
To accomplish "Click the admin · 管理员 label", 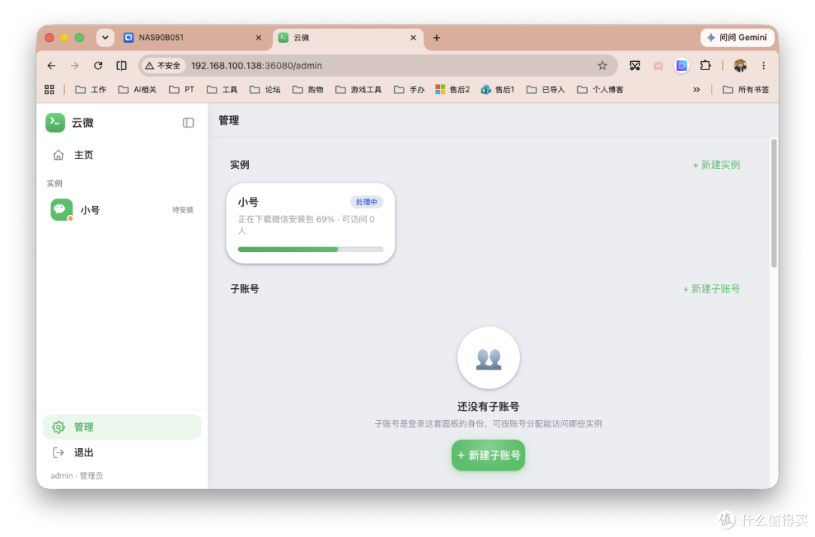I will click(76, 476).
